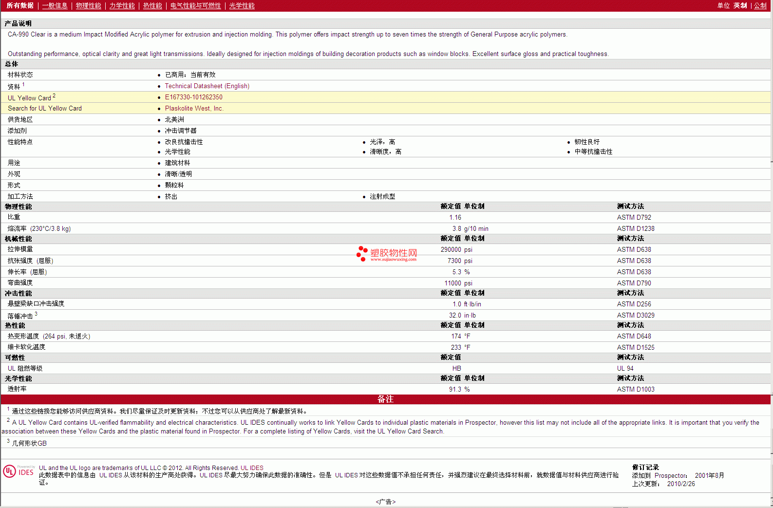
Task: Click ASTM D1003 test method
Action: coord(636,389)
